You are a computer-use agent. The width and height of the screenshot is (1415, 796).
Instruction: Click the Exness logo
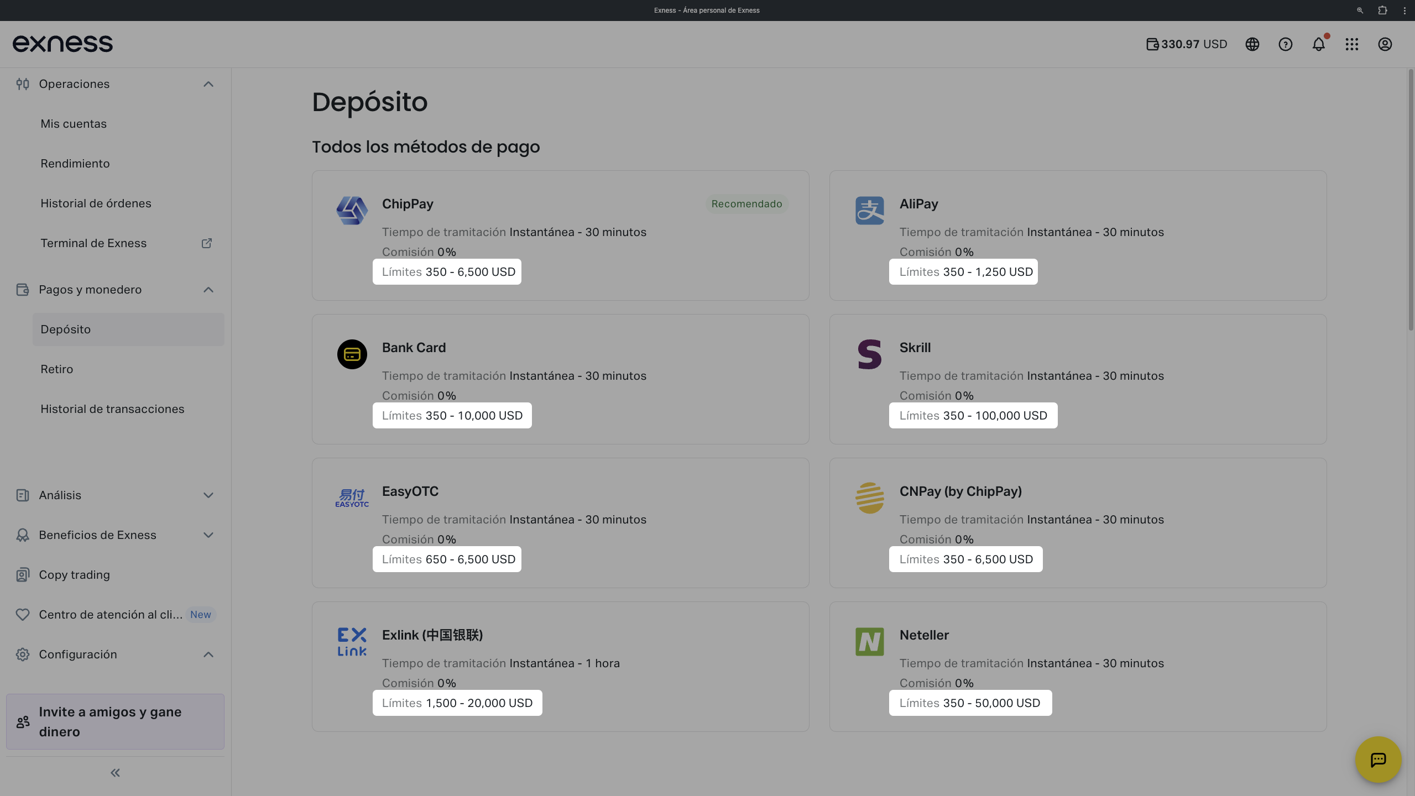click(x=62, y=44)
